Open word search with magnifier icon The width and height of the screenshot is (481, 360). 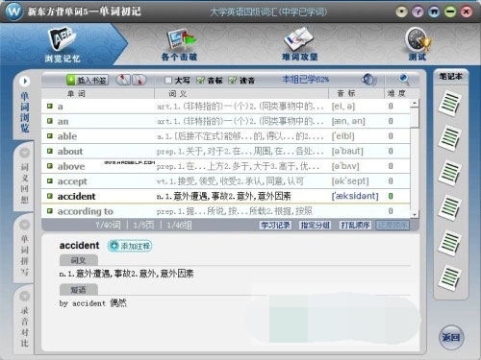pyautogui.click(x=403, y=79)
